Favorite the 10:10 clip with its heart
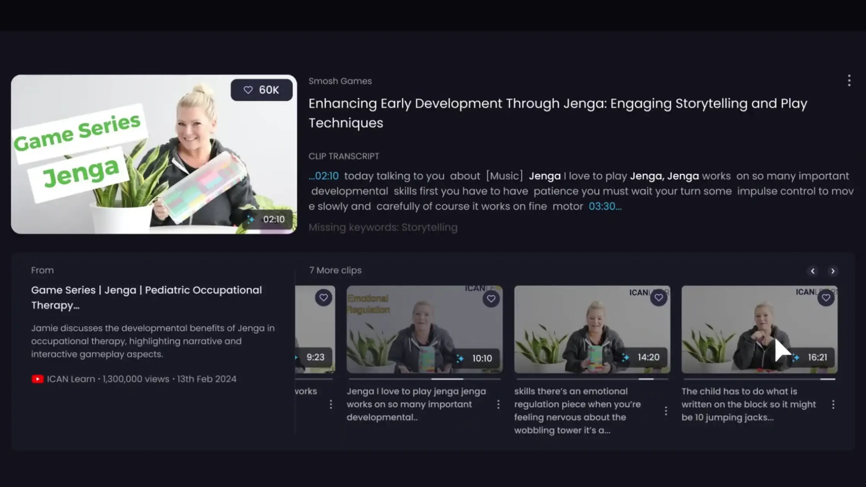 click(491, 299)
